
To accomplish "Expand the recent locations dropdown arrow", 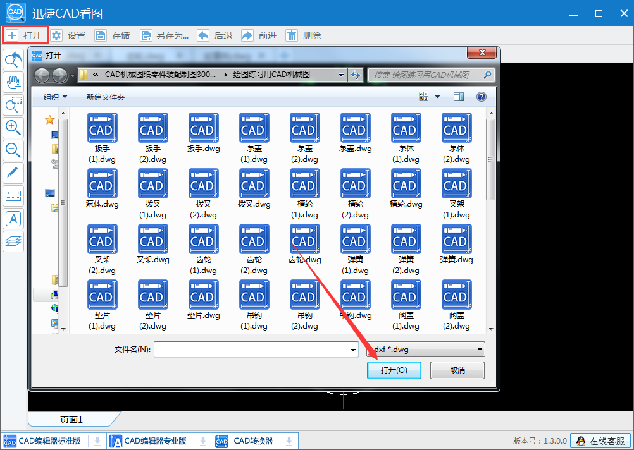I will click(72, 75).
